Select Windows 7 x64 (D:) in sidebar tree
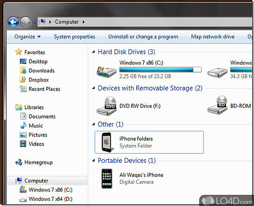Screen dimensions: 254x206 click(50, 199)
